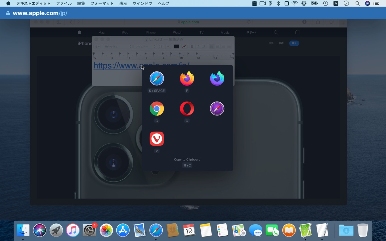Open Notes from the Dock
The image size is (386, 241).
click(x=206, y=230)
